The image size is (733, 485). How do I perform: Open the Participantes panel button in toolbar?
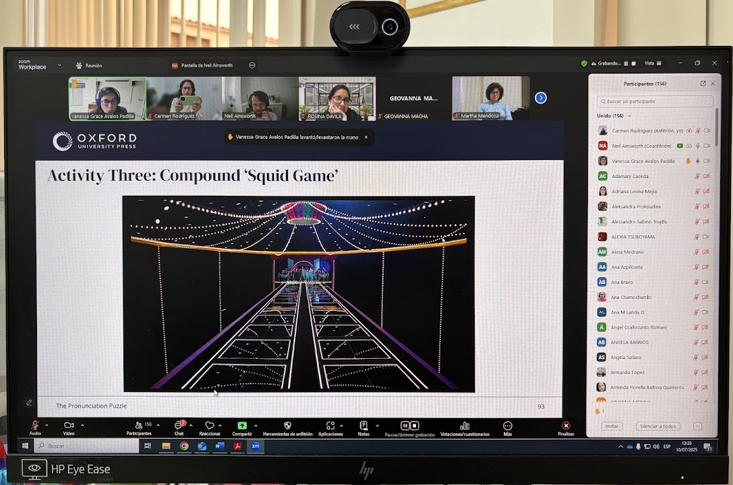(x=139, y=428)
